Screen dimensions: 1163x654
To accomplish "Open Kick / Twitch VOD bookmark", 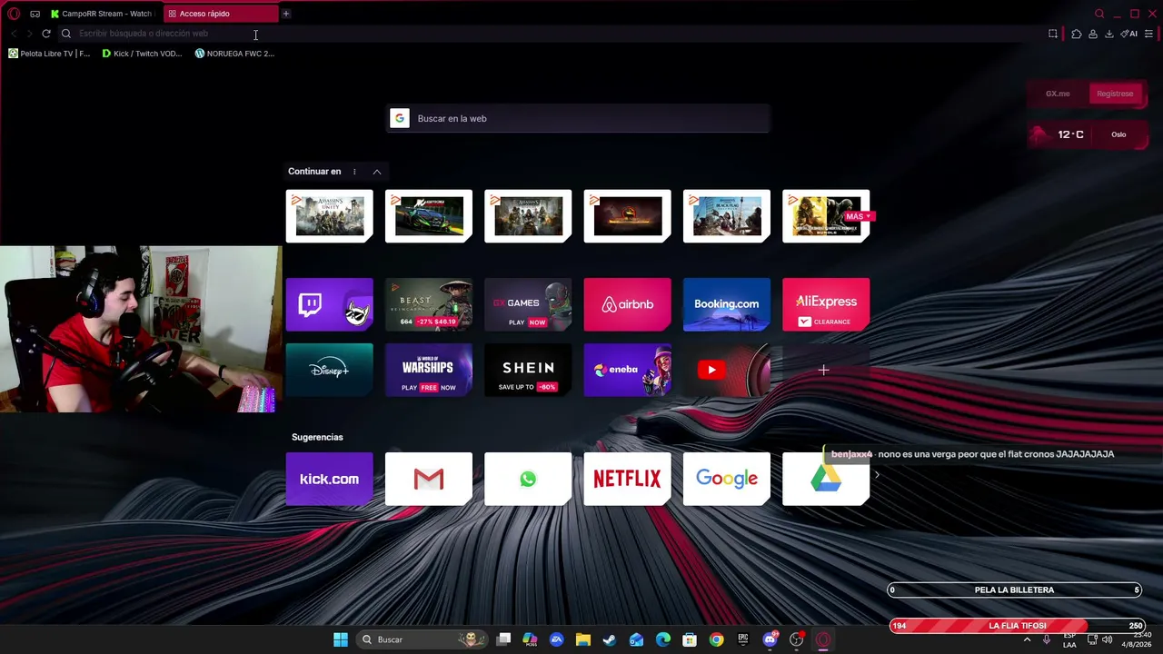I will 143,54.
